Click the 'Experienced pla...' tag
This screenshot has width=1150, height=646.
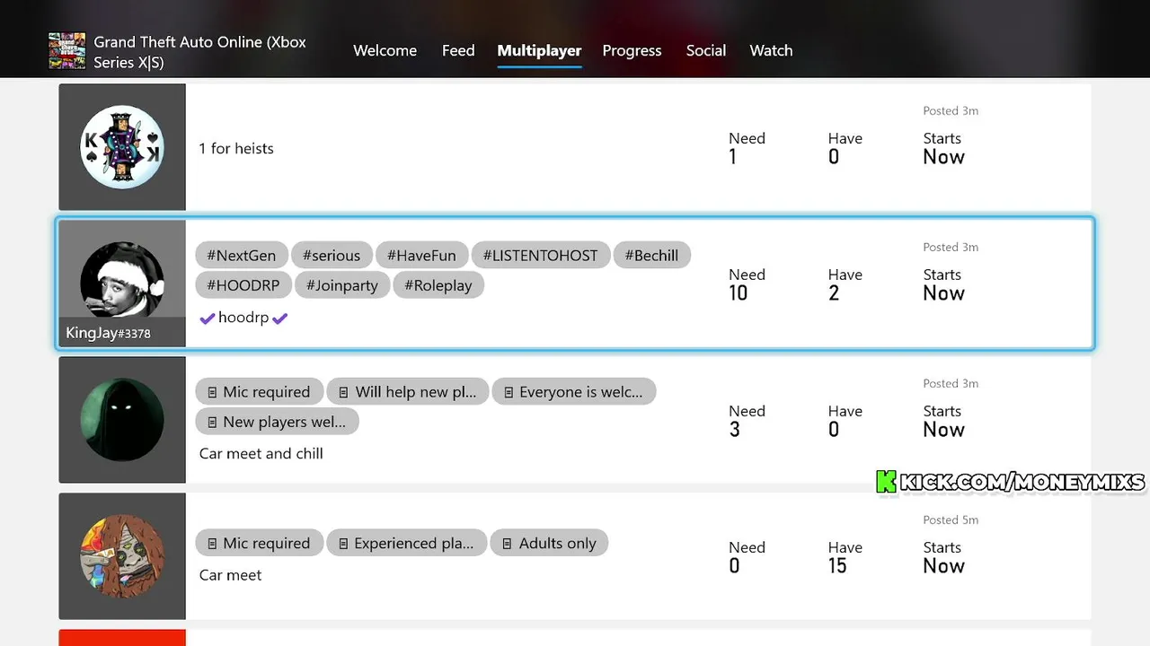pos(406,543)
